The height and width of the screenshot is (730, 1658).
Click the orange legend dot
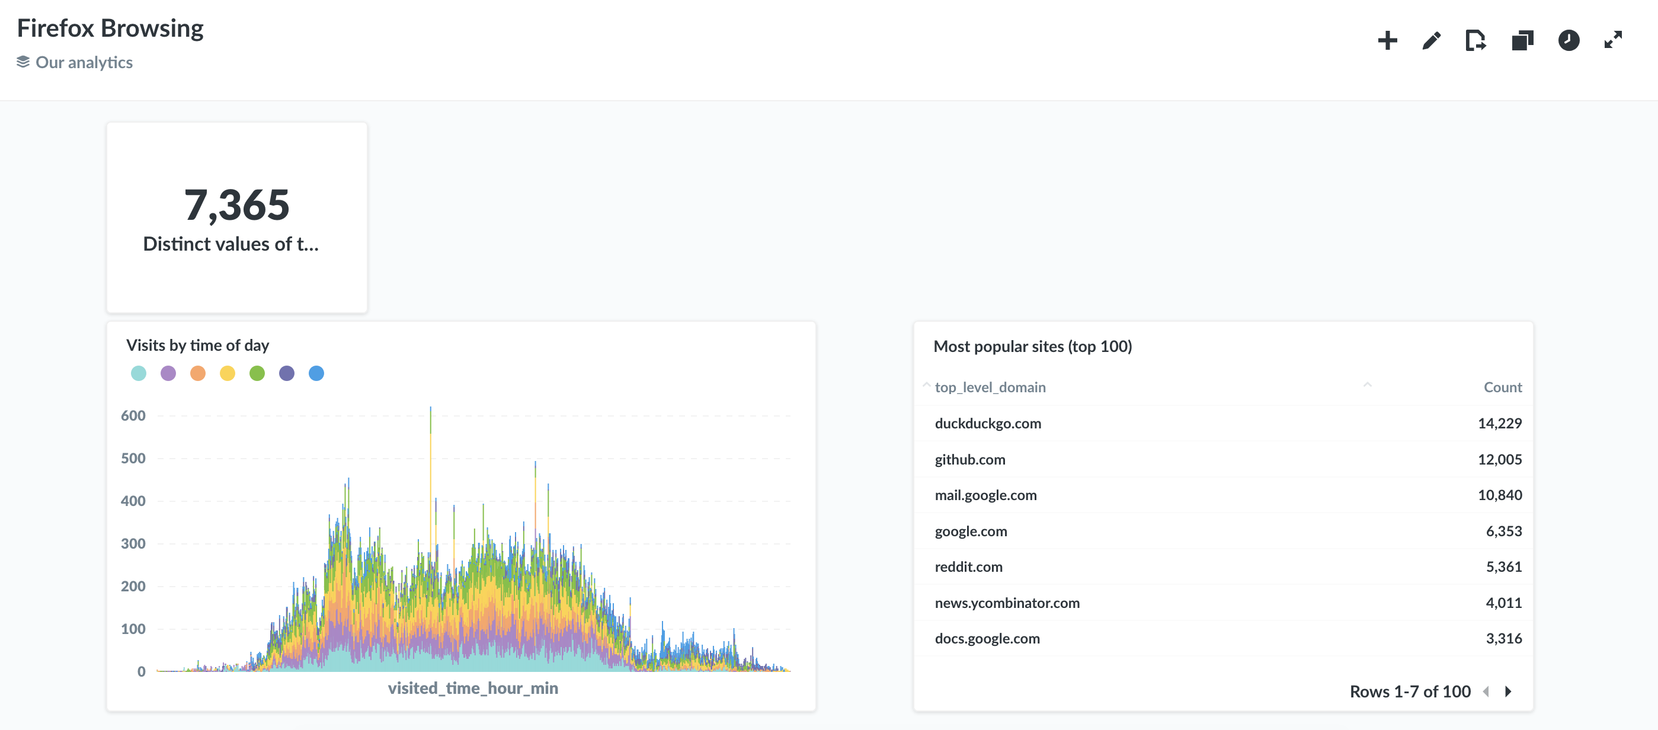197,373
